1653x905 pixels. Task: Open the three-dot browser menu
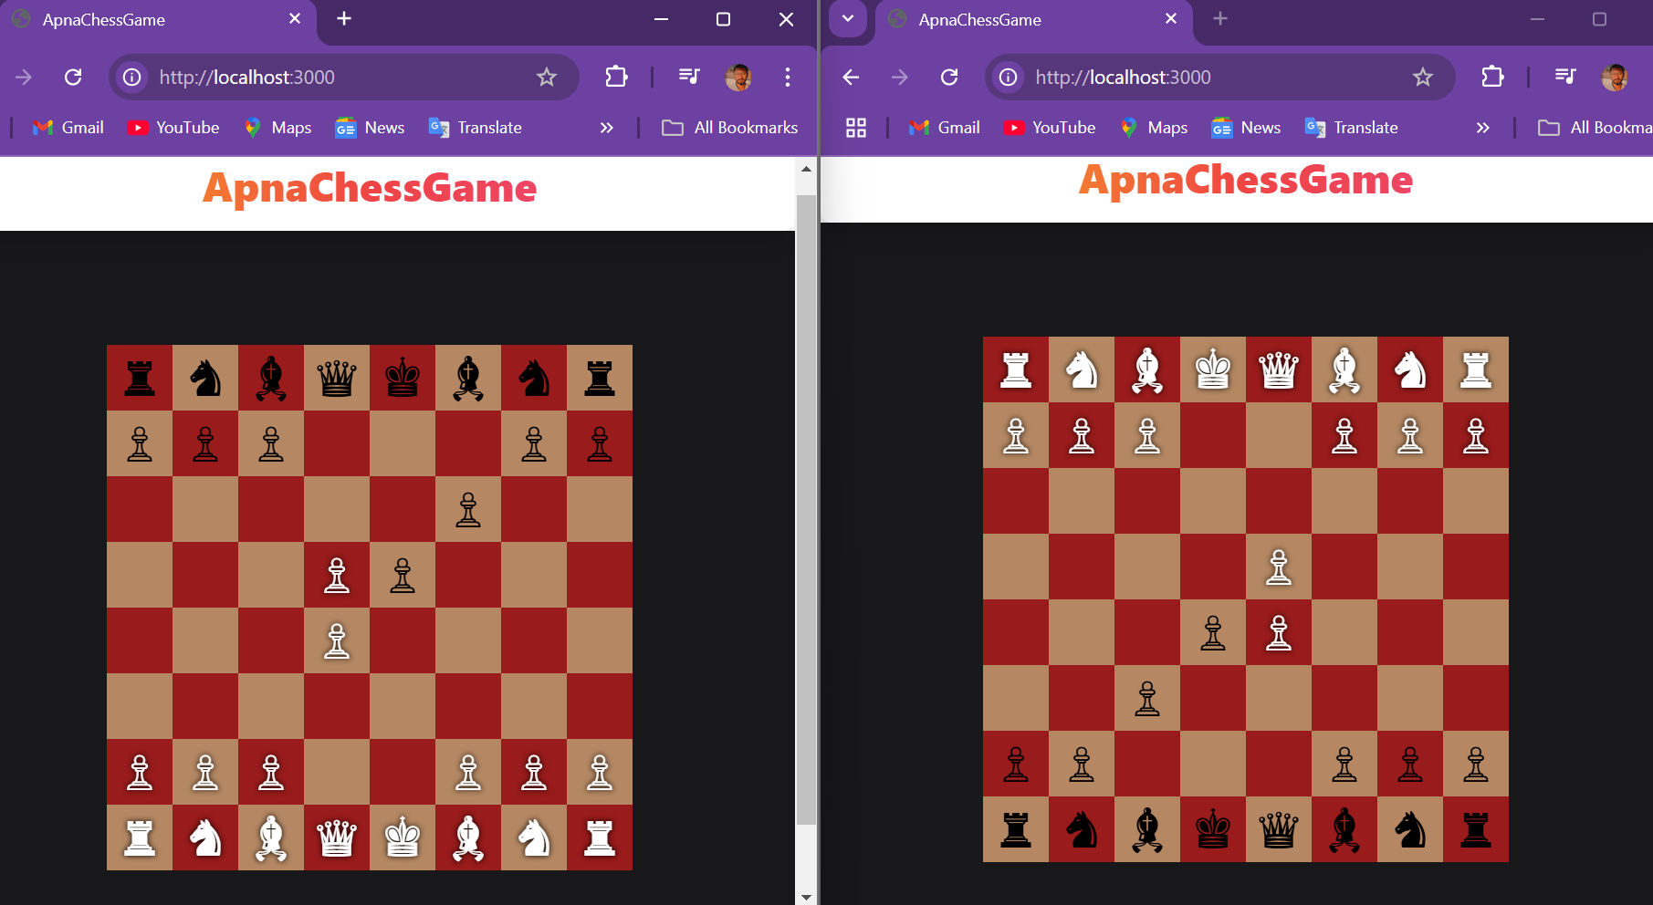click(787, 77)
